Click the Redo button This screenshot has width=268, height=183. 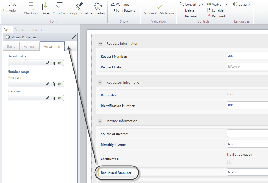(10, 10)
